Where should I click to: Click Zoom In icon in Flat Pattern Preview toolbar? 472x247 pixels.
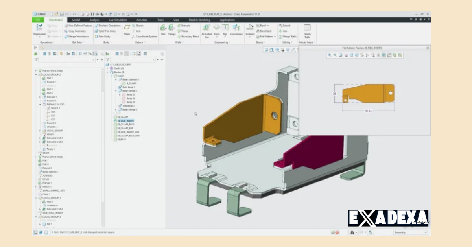[x=330, y=55]
